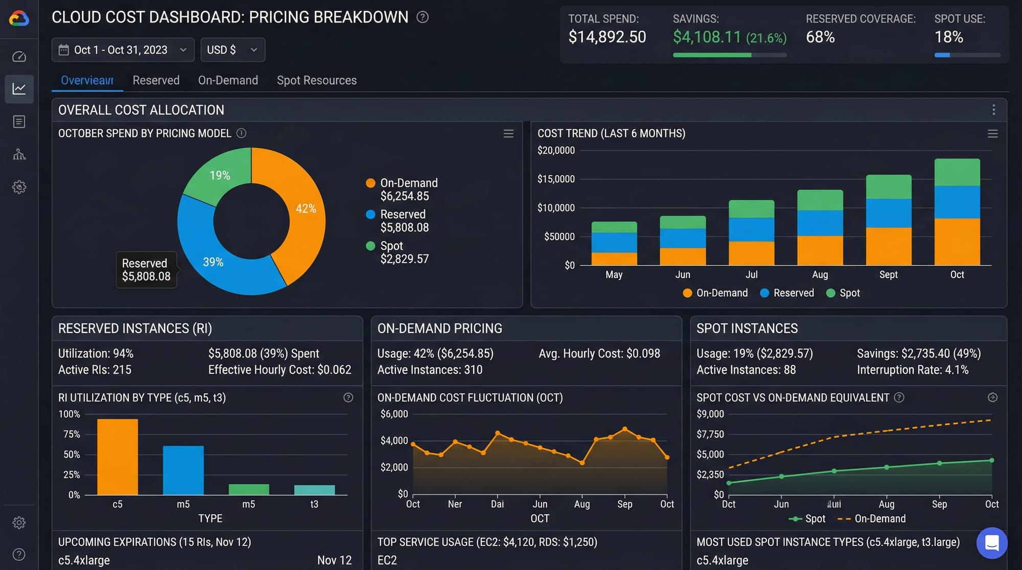1022x570 pixels.
Task: Click the Spot Use progress bar
Action: click(x=967, y=55)
